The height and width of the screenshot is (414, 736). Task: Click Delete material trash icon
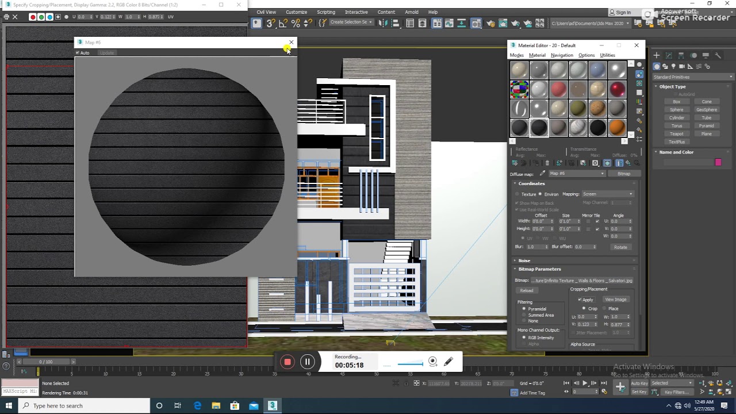(x=547, y=163)
